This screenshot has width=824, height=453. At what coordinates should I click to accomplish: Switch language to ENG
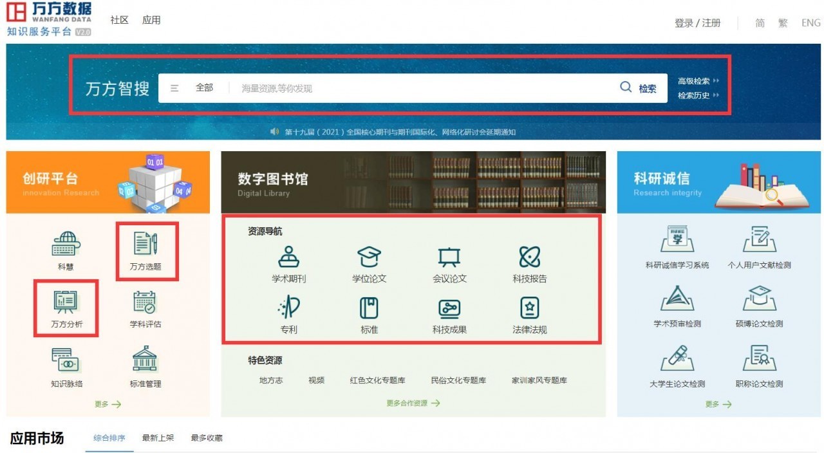(810, 23)
